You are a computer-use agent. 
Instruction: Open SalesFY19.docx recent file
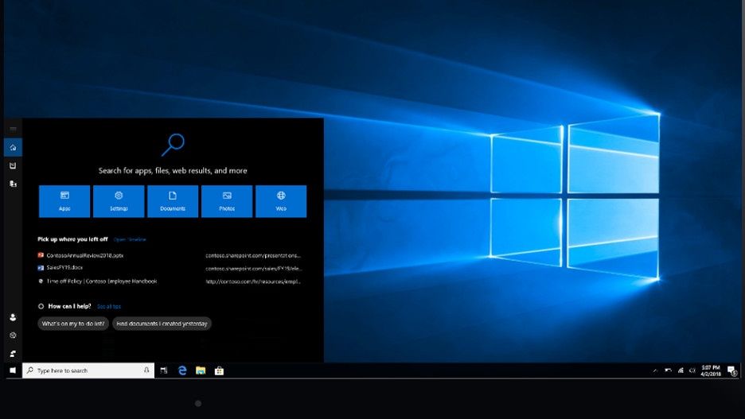coord(64,268)
